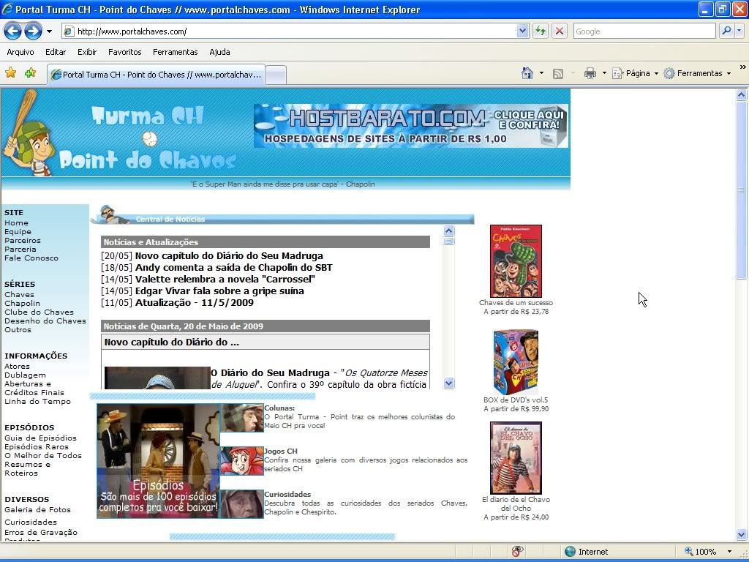Screen dimensions: 749x562
Task: Open the Ferramentas gear toolbar menu
Action: 697,73
